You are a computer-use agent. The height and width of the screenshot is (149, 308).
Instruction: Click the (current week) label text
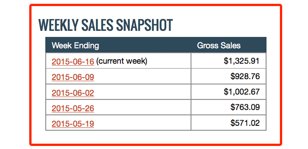tap(122, 61)
